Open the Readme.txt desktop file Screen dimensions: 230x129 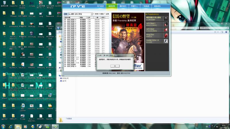[x=50, y=12]
